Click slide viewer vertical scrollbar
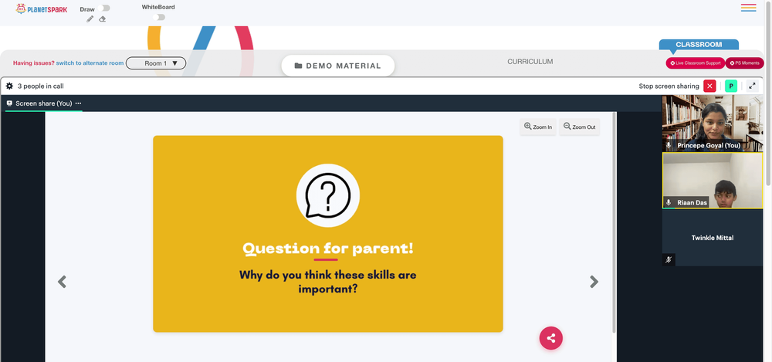 pyautogui.click(x=614, y=222)
